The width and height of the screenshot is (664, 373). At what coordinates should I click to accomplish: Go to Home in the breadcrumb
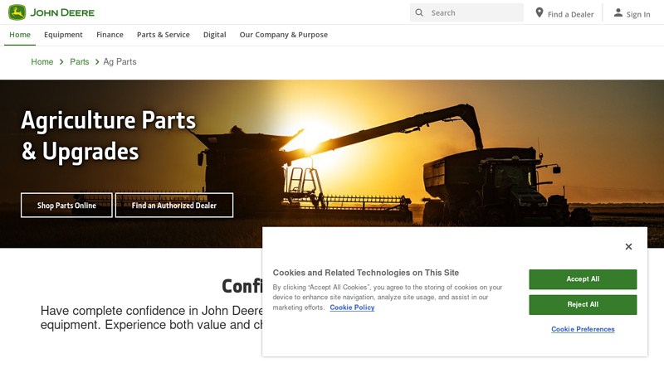(x=42, y=62)
